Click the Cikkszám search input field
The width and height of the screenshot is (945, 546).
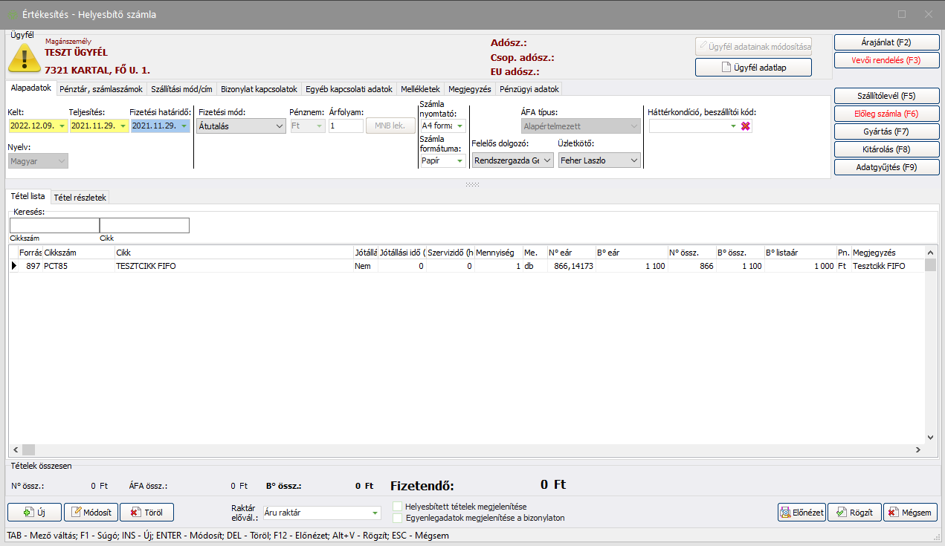point(54,226)
